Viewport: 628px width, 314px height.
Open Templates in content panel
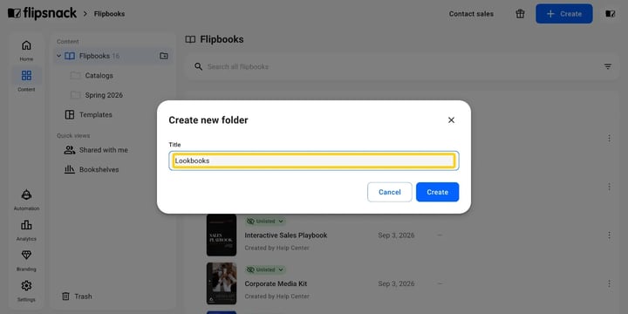[x=88, y=114]
